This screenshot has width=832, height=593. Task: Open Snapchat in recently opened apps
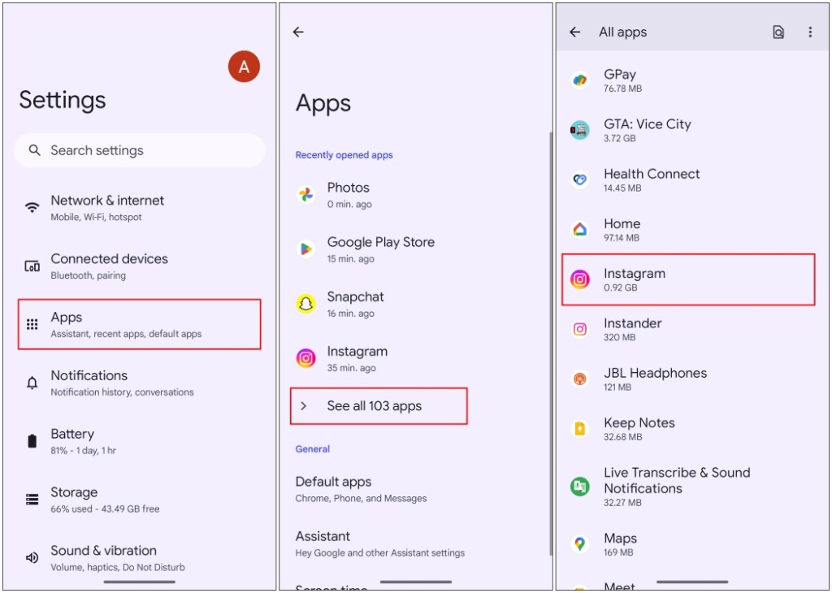click(415, 304)
